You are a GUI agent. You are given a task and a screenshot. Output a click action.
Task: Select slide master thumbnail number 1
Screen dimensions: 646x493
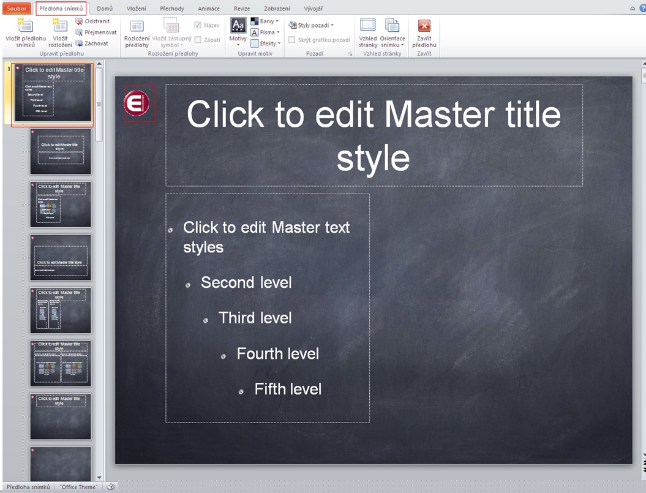coord(53,92)
